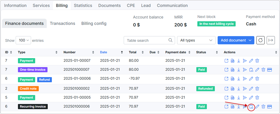The image size is (280, 114).
Task: View PDF of refund payment 2025-01-00006
Action: click(x=232, y=78)
